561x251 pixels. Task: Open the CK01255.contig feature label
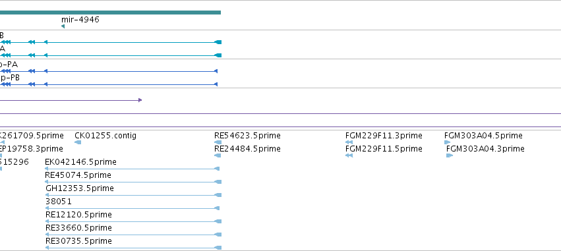pos(105,136)
